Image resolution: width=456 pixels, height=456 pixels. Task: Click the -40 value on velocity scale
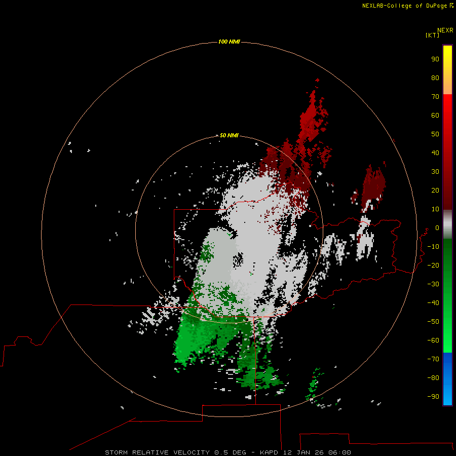point(433,303)
